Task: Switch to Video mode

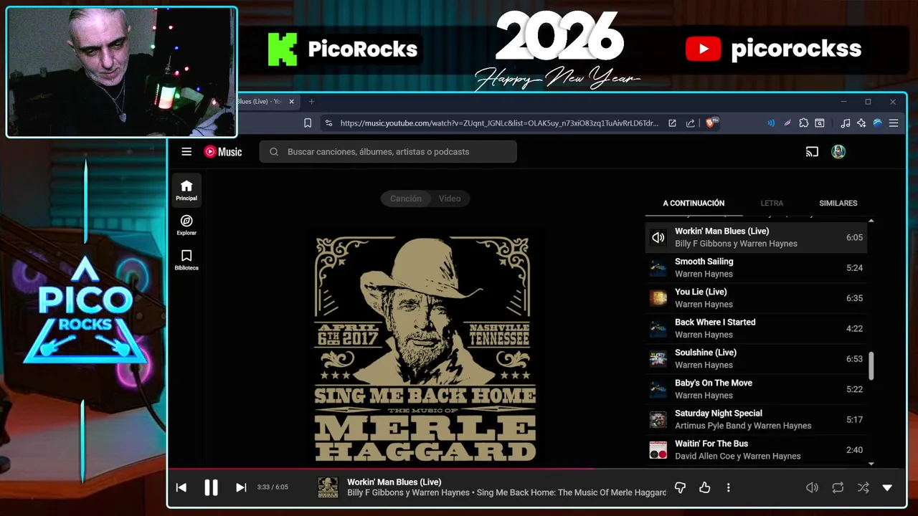Action: coord(450,199)
